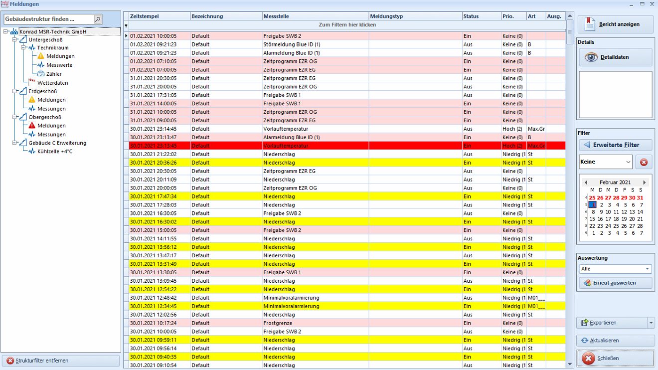Click the Technikraum waveform icon
This screenshot has height=370, width=658.
click(x=32, y=48)
